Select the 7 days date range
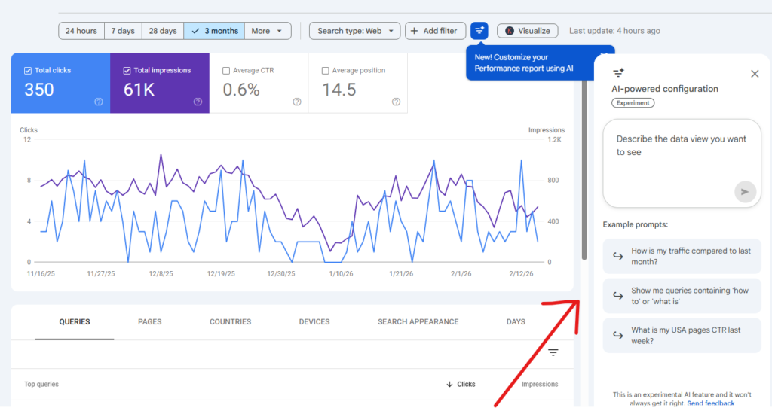The width and height of the screenshot is (772, 408). (123, 31)
